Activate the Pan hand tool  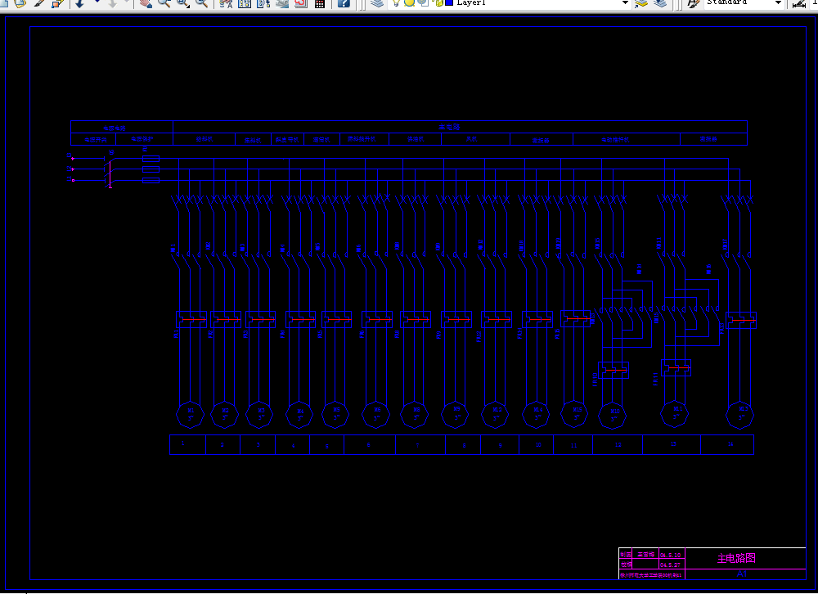coord(146,3)
